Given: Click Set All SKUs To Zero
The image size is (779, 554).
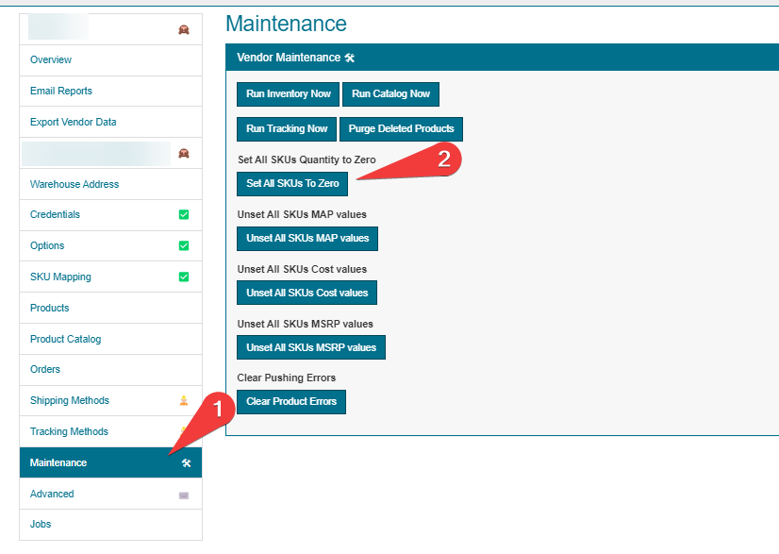Looking at the screenshot, I should click(x=292, y=183).
